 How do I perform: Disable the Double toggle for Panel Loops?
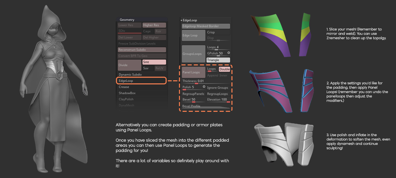coord(224,69)
